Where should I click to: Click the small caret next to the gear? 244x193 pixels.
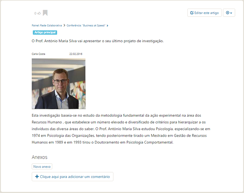(x=231, y=13)
